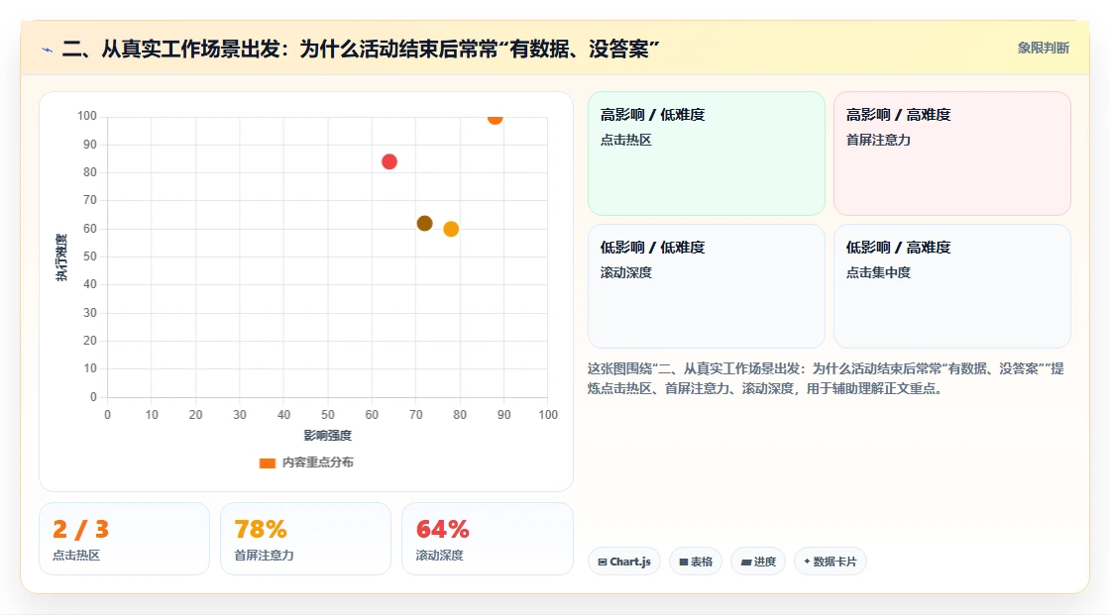Click the lightning icon before the title

[48, 50]
